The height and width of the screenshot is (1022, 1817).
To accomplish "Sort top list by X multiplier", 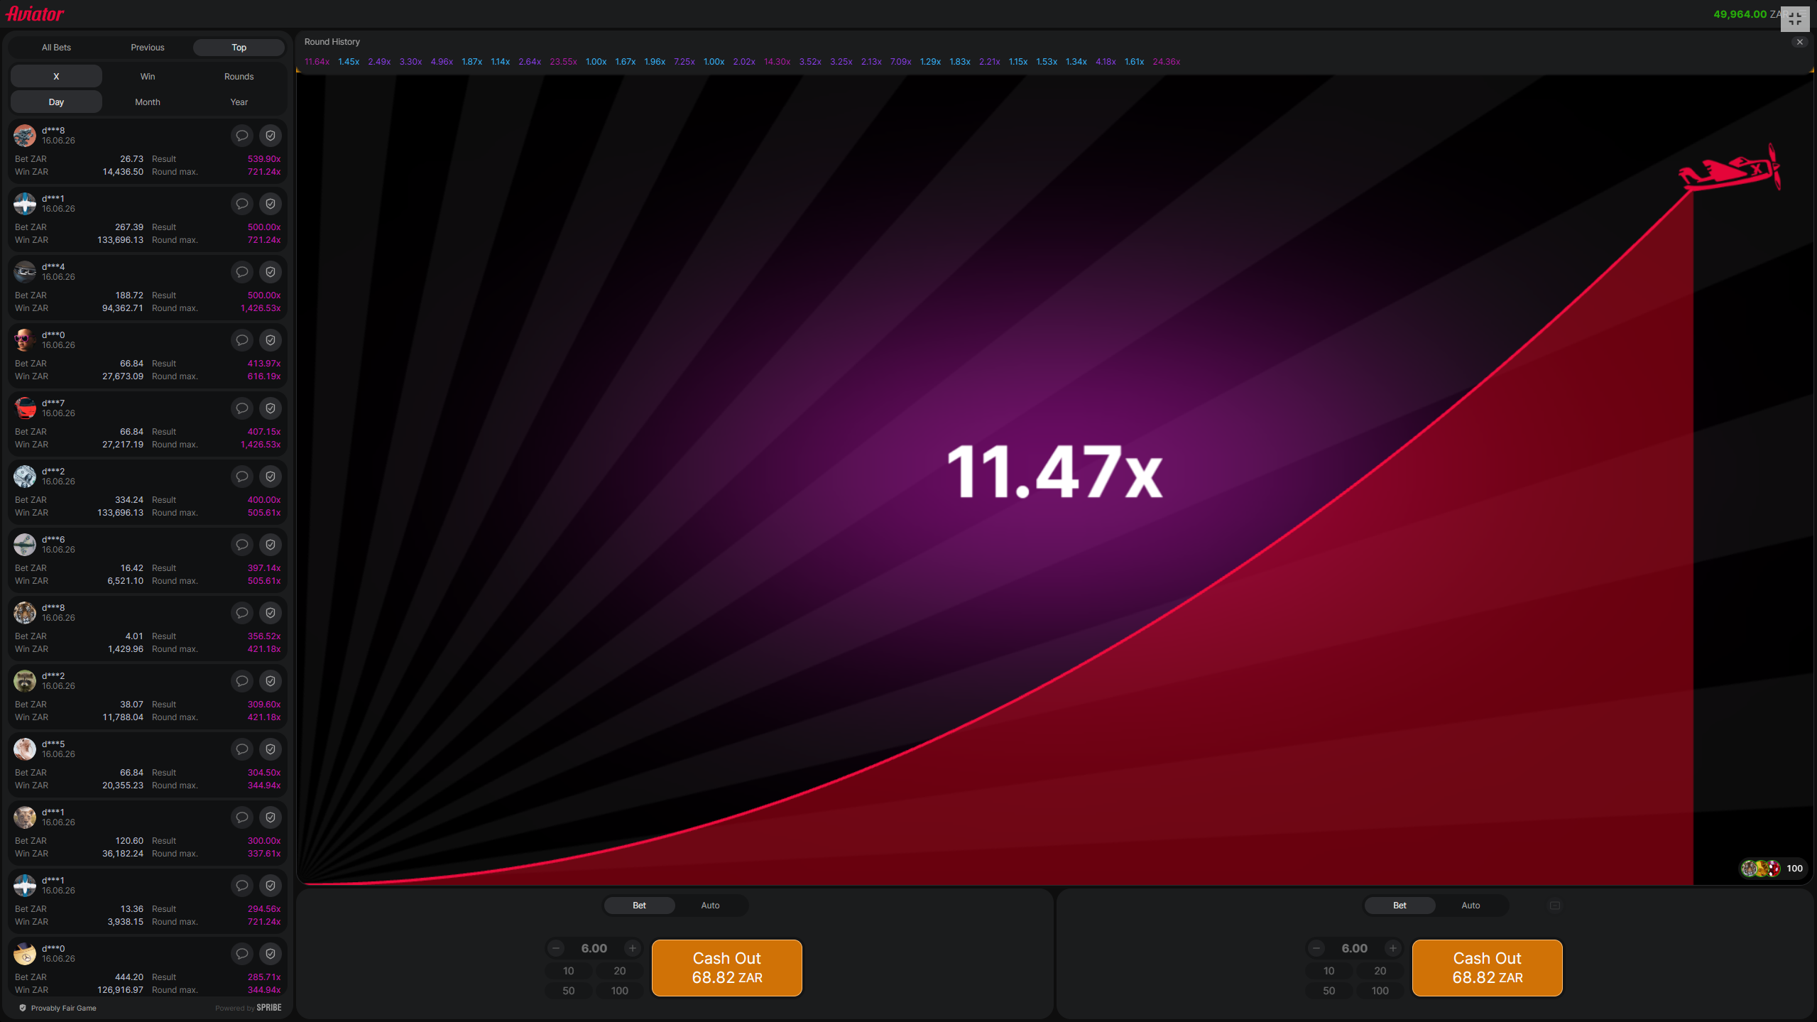I will point(56,77).
